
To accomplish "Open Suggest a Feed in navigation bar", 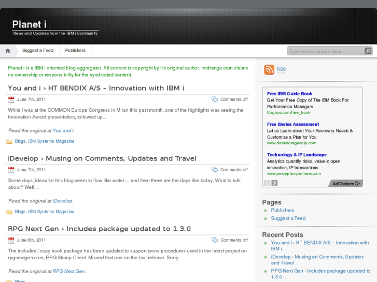I will [38, 50].
